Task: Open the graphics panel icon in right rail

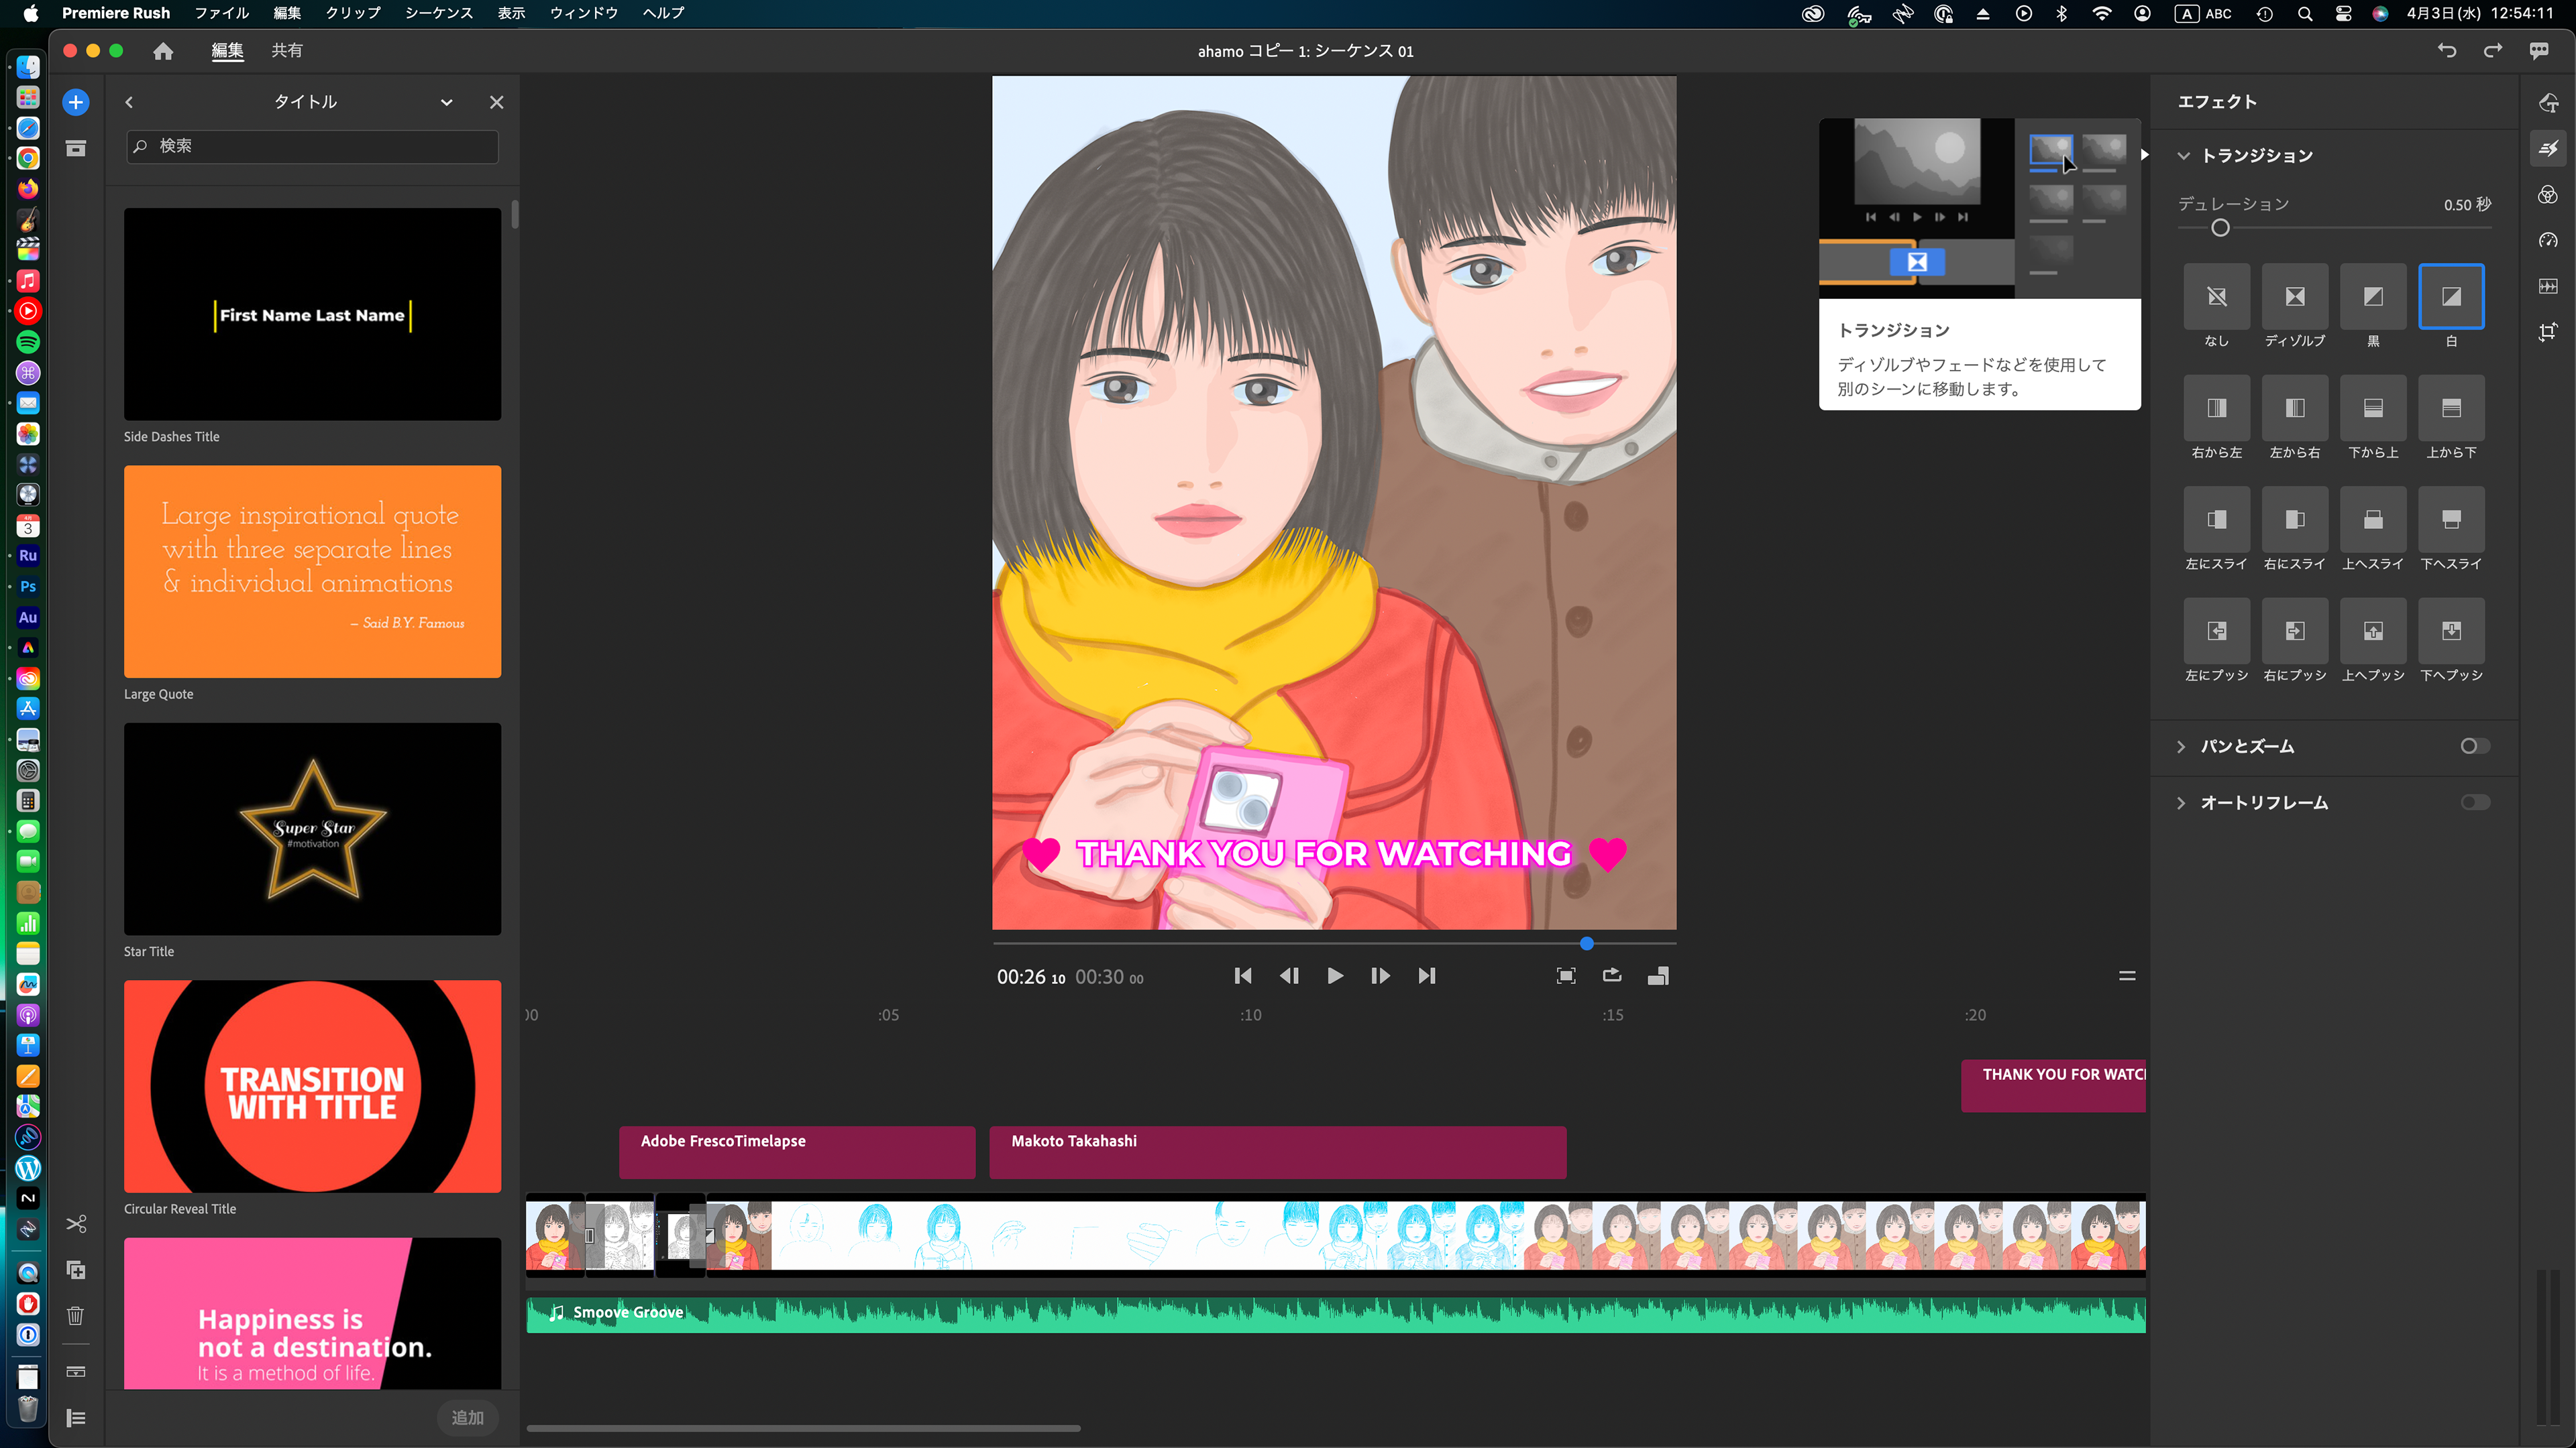Action: pos(2548,103)
